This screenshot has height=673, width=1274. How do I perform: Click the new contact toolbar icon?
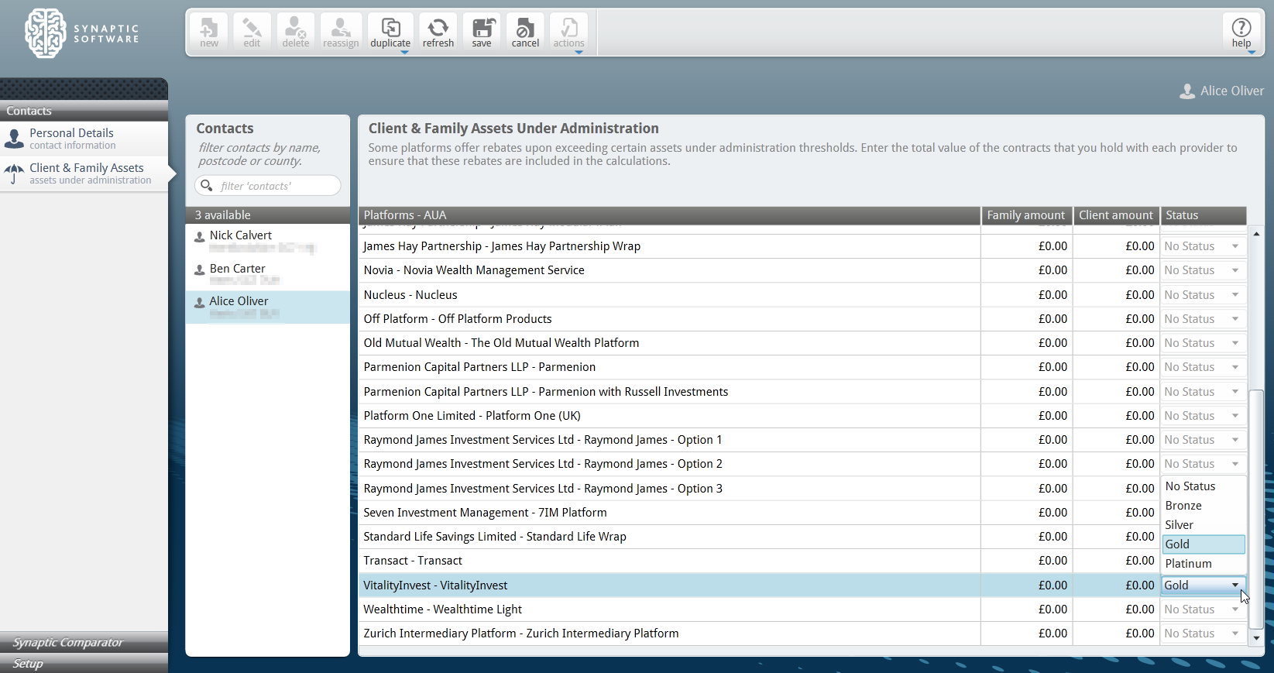point(209,32)
